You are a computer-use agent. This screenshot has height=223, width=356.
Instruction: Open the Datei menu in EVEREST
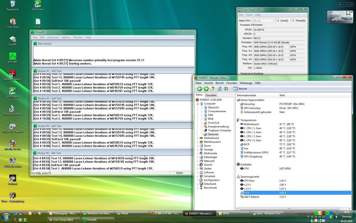pyautogui.click(x=198, y=83)
